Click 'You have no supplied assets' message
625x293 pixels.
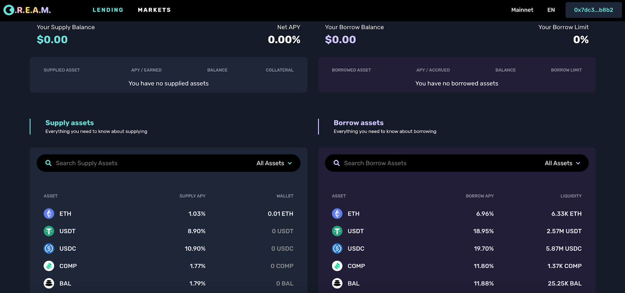click(x=168, y=83)
